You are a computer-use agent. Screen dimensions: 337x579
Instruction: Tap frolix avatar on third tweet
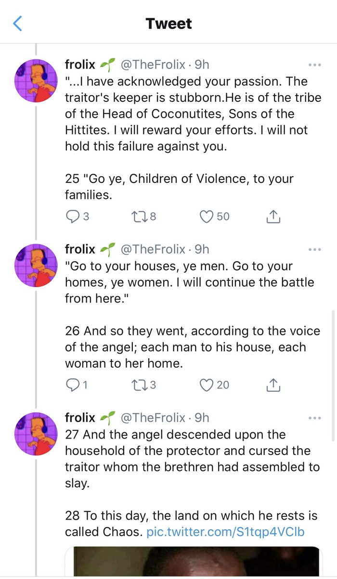point(37,434)
